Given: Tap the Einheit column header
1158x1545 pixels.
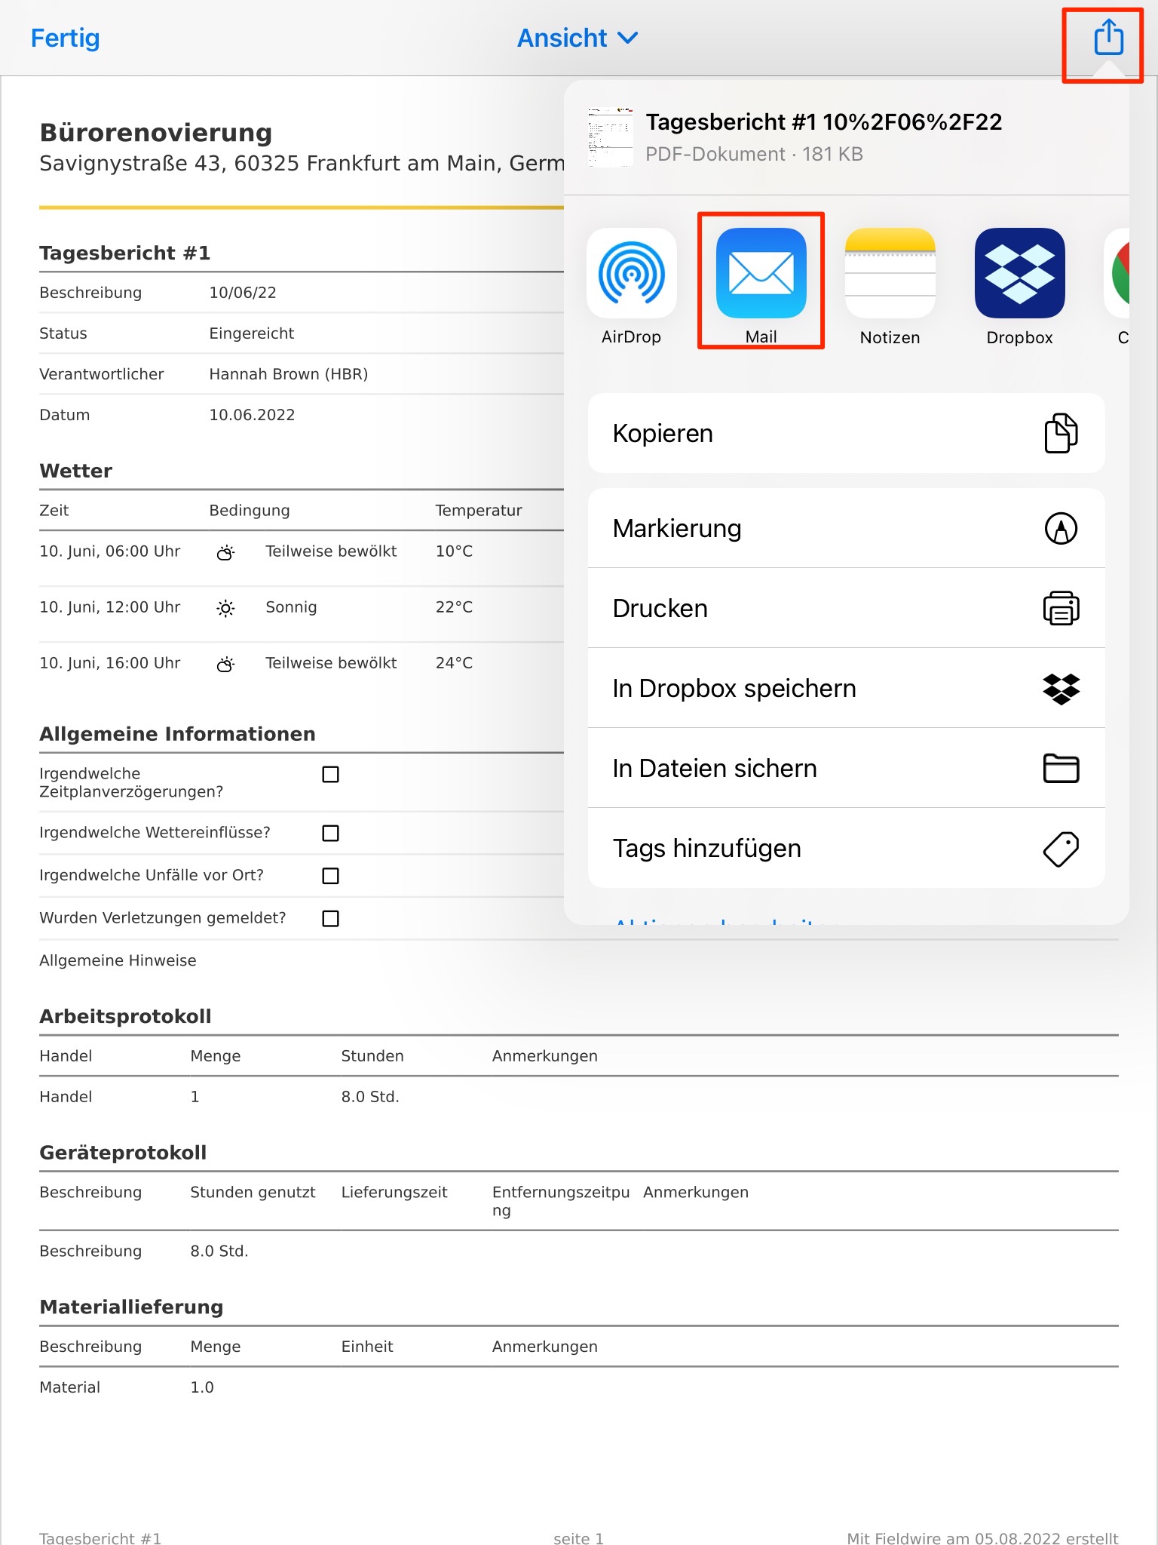Looking at the screenshot, I should [367, 1347].
